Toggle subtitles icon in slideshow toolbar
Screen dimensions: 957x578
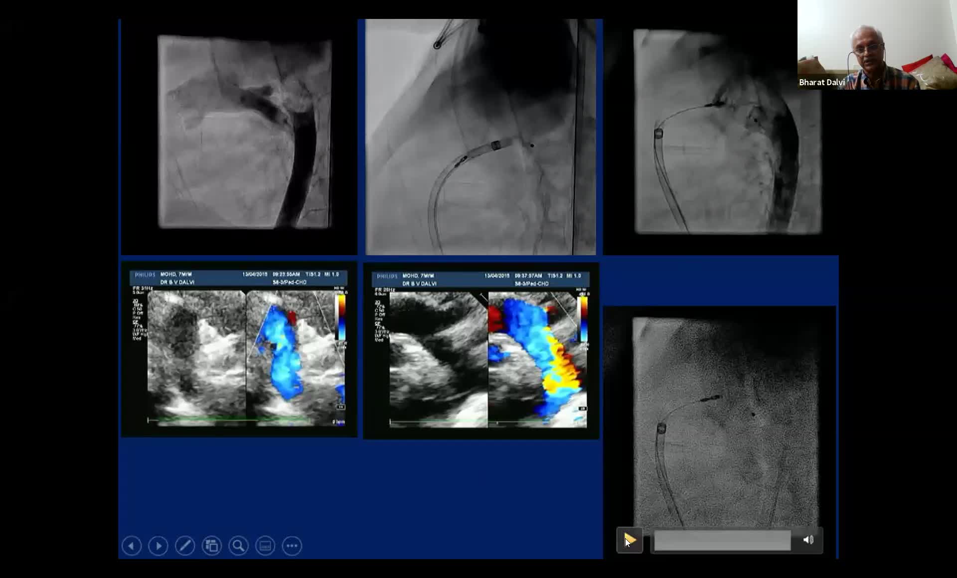[x=265, y=546]
